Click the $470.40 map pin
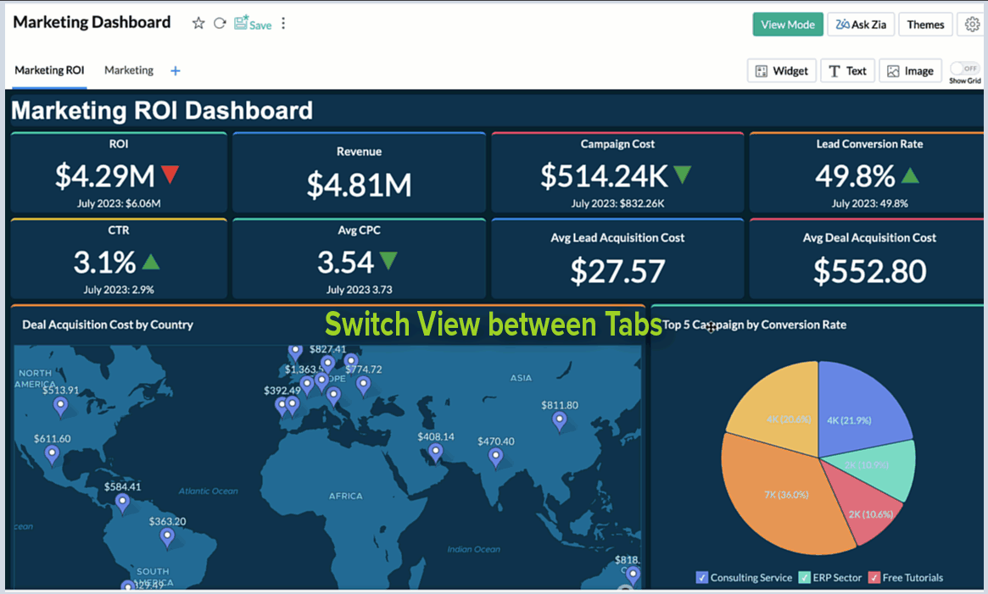 [x=496, y=458]
